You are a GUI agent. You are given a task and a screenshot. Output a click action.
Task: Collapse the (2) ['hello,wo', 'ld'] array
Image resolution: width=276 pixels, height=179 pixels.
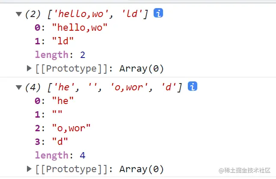(x=19, y=14)
